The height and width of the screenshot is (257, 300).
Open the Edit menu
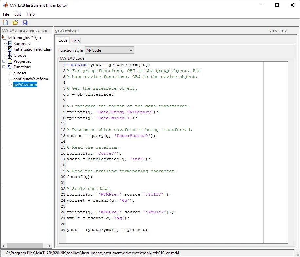tap(18, 14)
